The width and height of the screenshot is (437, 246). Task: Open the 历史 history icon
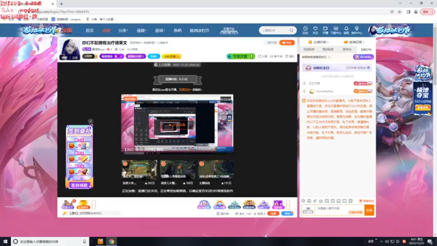305,30
